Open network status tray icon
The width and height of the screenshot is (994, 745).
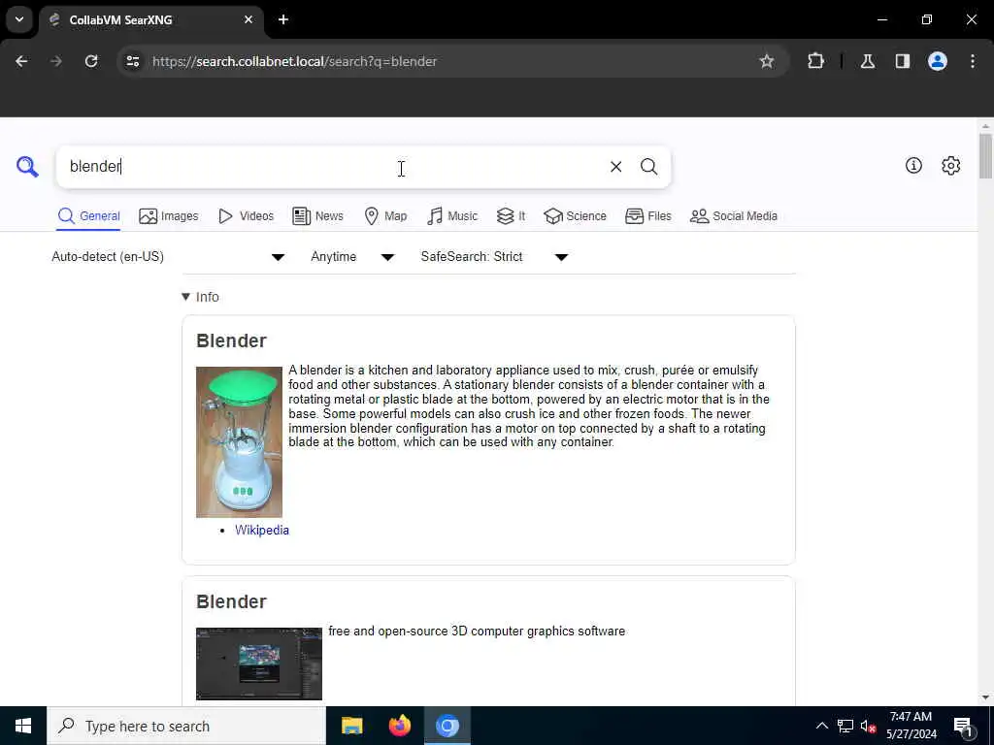click(845, 726)
